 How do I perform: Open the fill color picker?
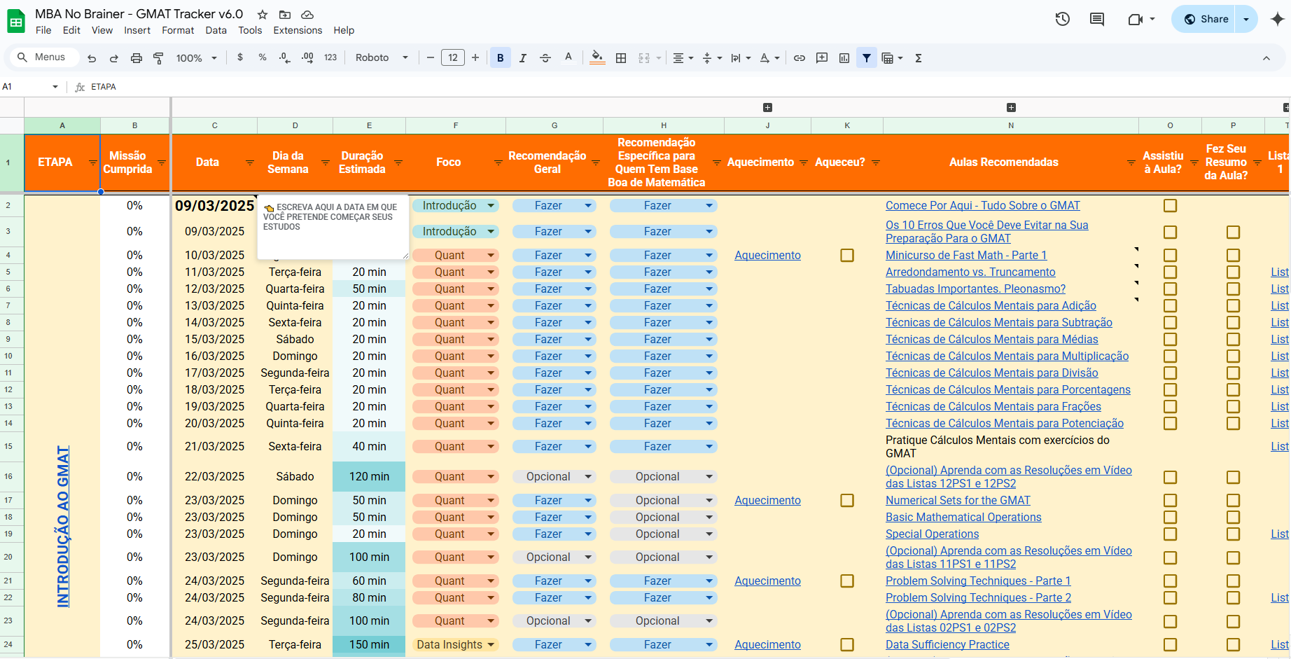596,58
